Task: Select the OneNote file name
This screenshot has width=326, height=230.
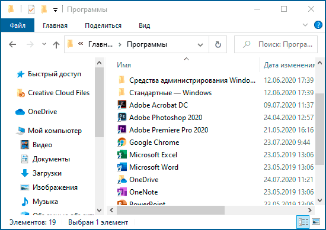Action: [143, 192]
